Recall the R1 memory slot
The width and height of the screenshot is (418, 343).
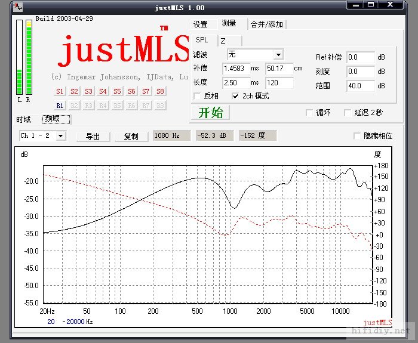[x=60, y=106]
